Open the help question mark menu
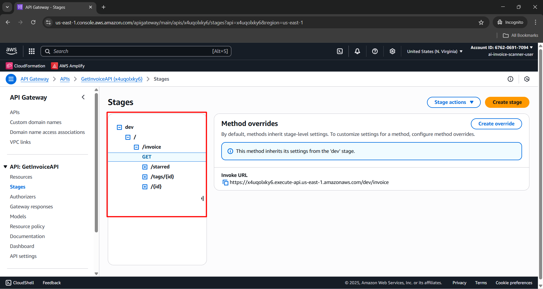This screenshot has height=289, width=543. [x=375, y=51]
